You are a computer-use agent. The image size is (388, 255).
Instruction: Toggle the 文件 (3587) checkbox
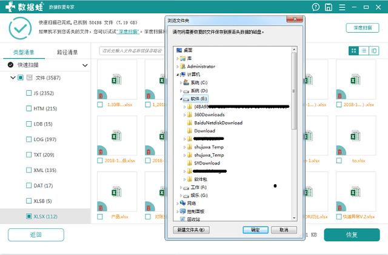(x=21, y=78)
